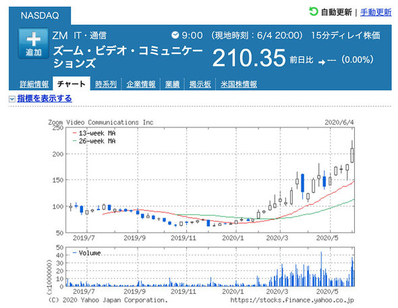Click the green auto-refresh icon
The image size is (398, 308).
314,11
